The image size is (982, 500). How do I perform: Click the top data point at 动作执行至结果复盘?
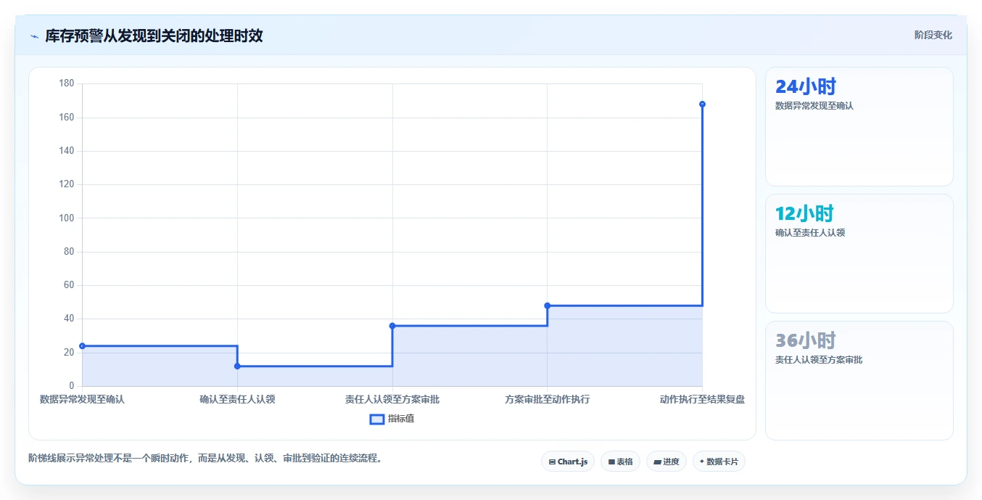pyautogui.click(x=702, y=104)
